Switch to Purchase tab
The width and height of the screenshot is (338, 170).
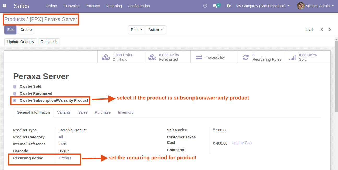[x=103, y=112]
